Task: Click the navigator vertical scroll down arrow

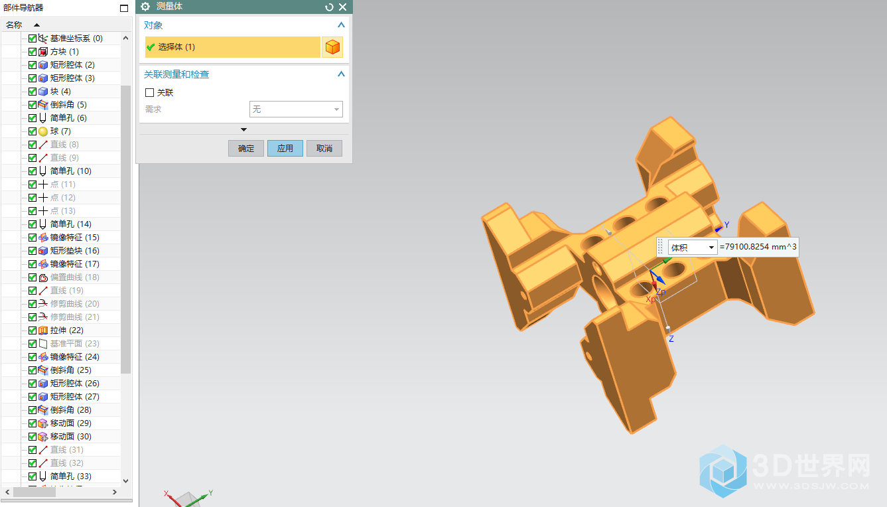Action: coord(126,480)
